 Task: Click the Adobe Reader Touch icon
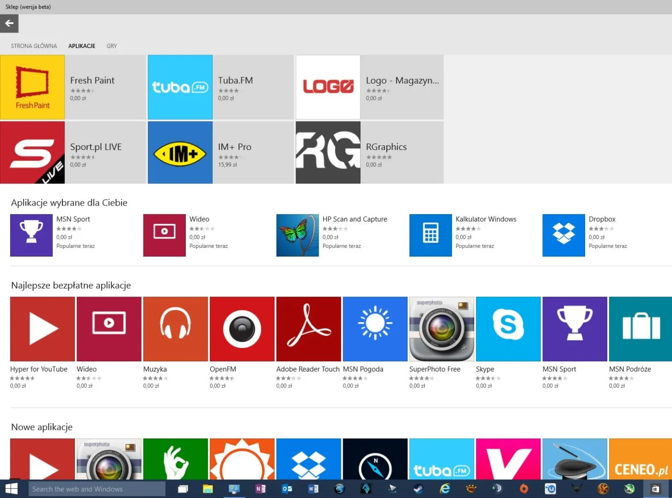click(308, 329)
